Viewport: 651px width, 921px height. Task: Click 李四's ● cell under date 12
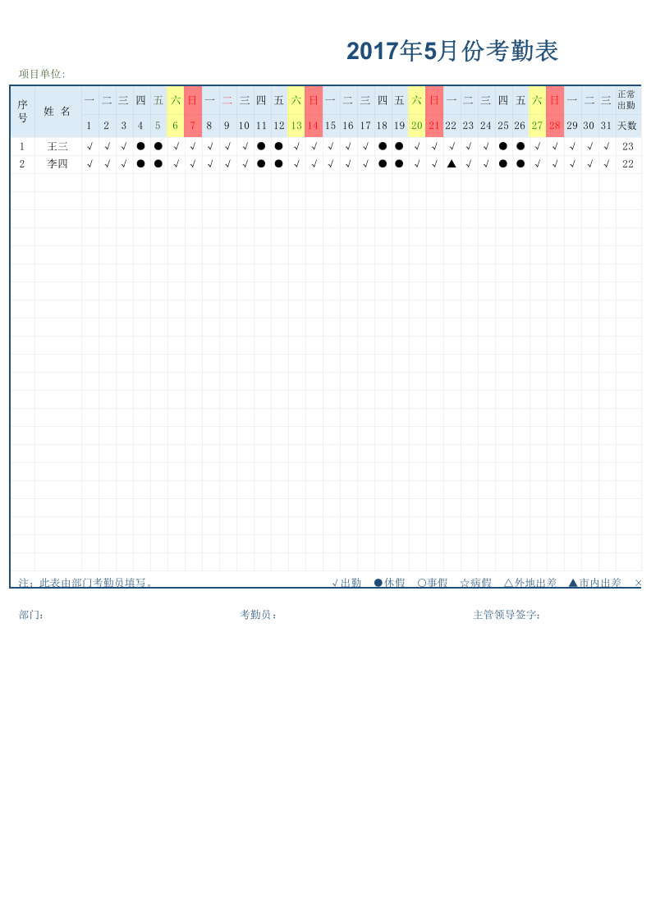pyautogui.click(x=278, y=164)
